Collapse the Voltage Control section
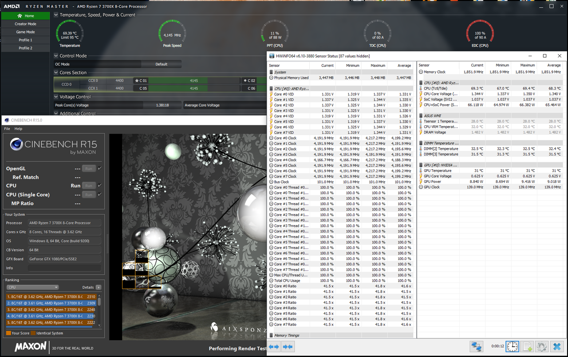 pyautogui.click(x=56, y=97)
